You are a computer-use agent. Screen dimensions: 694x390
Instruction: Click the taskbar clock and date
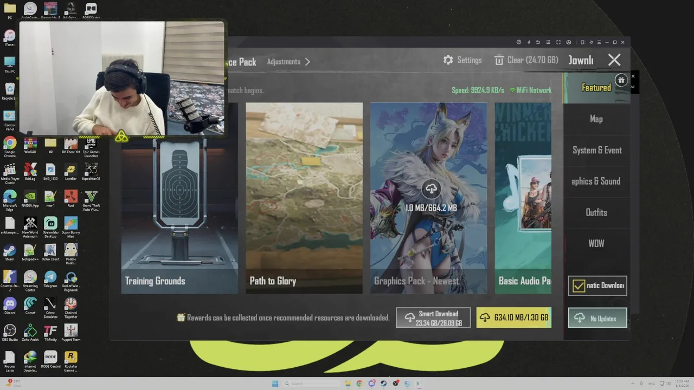(x=682, y=383)
